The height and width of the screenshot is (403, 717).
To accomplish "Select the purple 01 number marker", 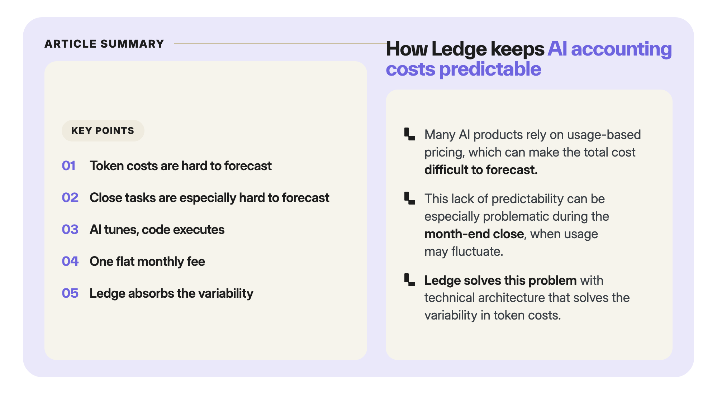I will pyautogui.click(x=69, y=166).
